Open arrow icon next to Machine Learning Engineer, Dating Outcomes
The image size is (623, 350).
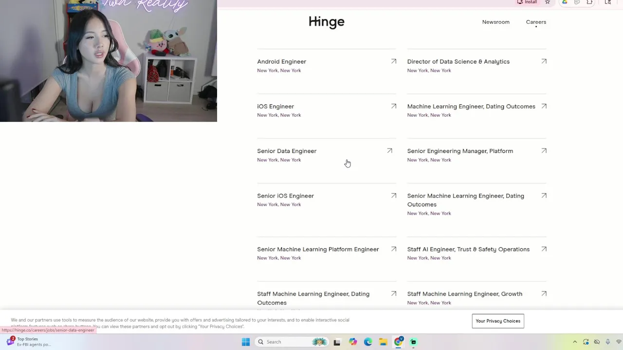point(544,106)
